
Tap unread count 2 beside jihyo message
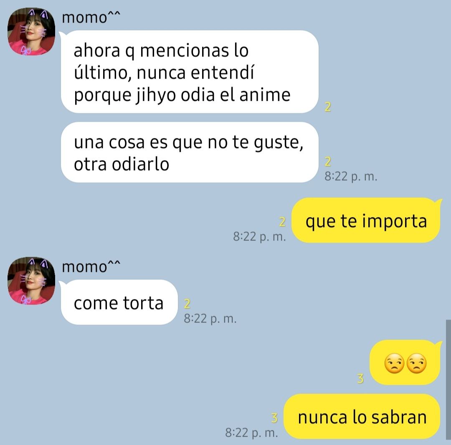(x=328, y=107)
